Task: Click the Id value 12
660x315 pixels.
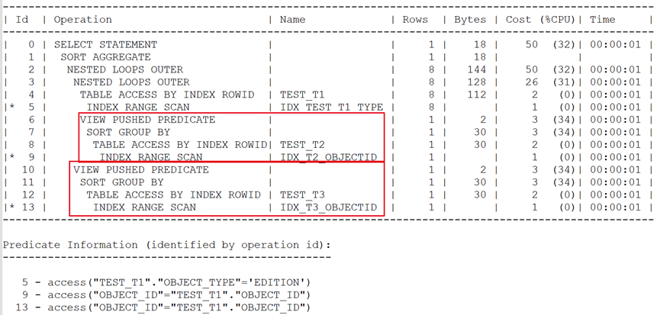Action: 28,194
